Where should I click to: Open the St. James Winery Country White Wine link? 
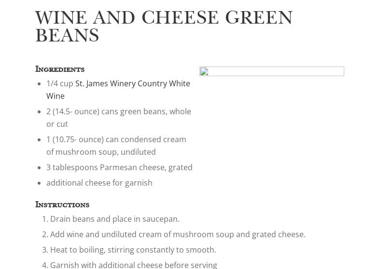point(132,83)
